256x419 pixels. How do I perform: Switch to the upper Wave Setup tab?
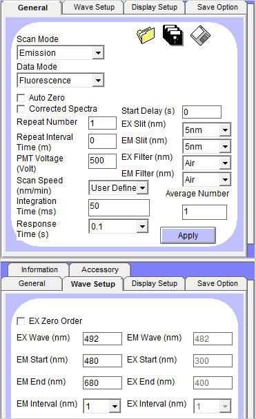94,7
